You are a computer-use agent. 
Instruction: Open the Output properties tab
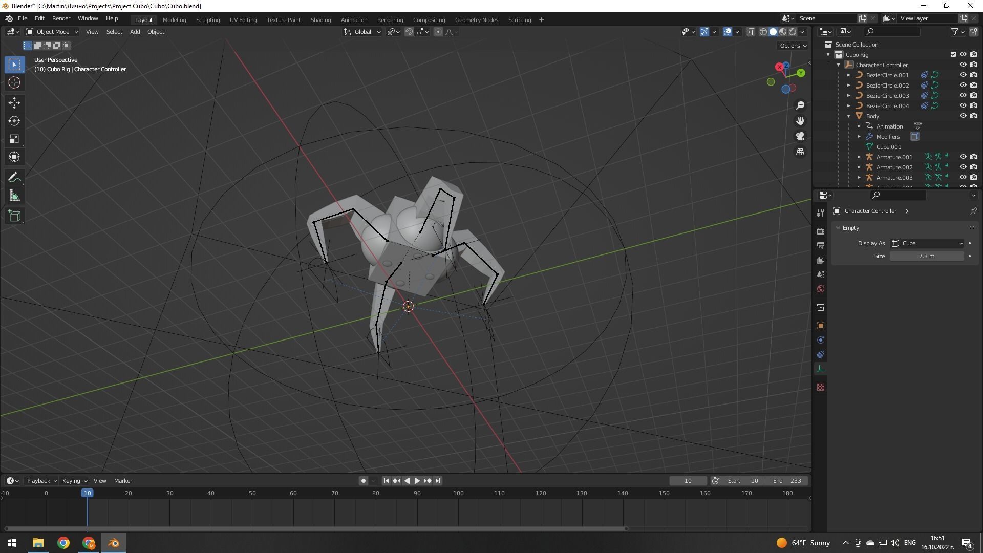(821, 245)
